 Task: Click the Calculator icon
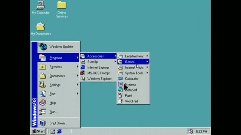click(x=120, y=79)
